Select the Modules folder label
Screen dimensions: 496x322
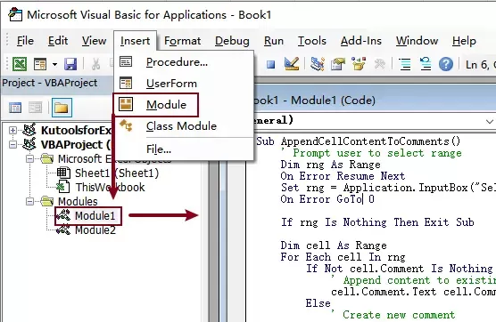coord(78,202)
